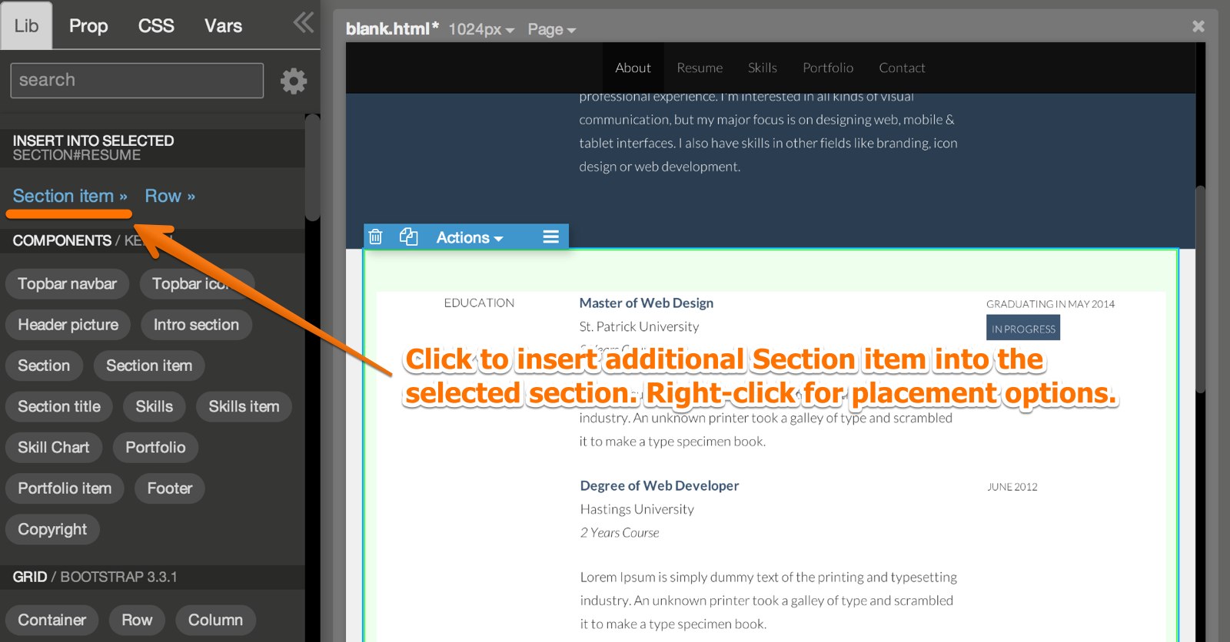Select the Copyright component
This screenshot has width=1230, height=642.
click(52, 529)
